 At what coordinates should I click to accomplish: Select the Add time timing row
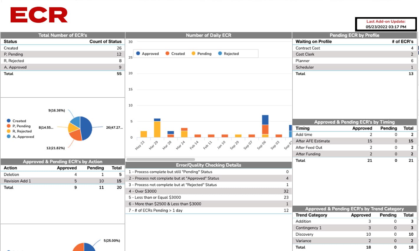coord(354,134)
